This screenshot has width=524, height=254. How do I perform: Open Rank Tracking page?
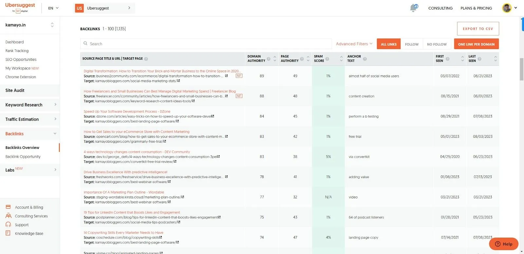pos(17,51)
